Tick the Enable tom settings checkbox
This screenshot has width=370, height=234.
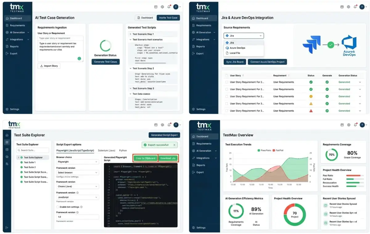coord(58,207)
